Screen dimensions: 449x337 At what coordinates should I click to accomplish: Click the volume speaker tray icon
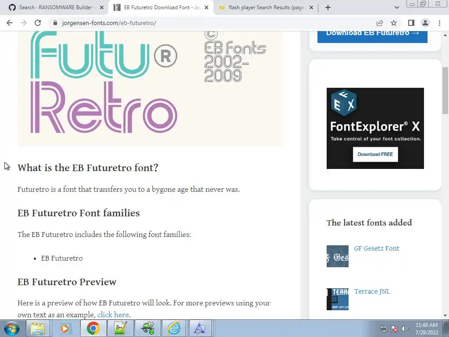[x=405, y=329]
